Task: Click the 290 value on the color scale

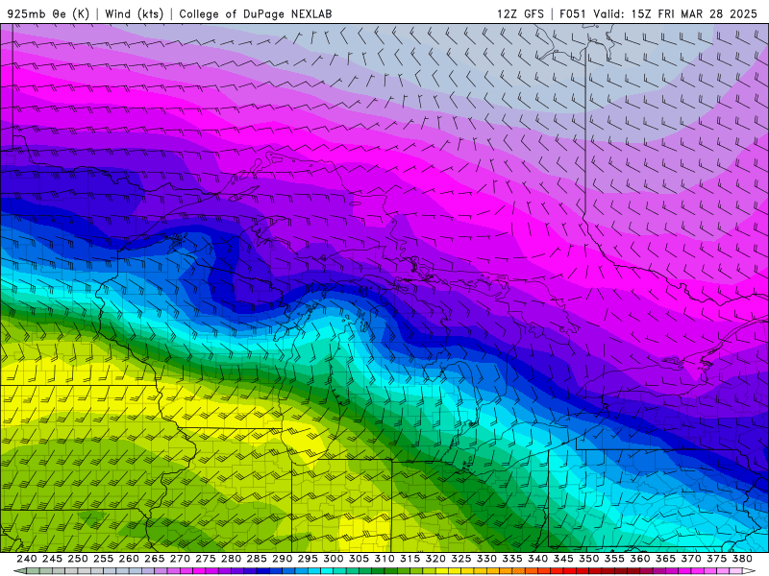Action: pos(282,559)
